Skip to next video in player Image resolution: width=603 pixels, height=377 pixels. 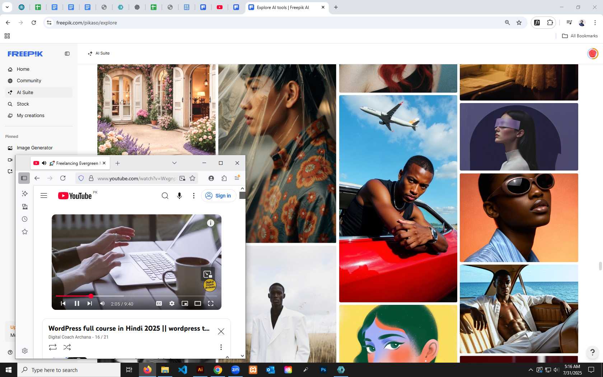[90, 303]
